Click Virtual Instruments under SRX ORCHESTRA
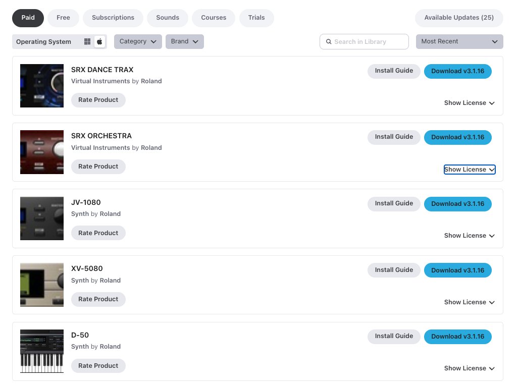519x386 pixels. click(100, 147)
